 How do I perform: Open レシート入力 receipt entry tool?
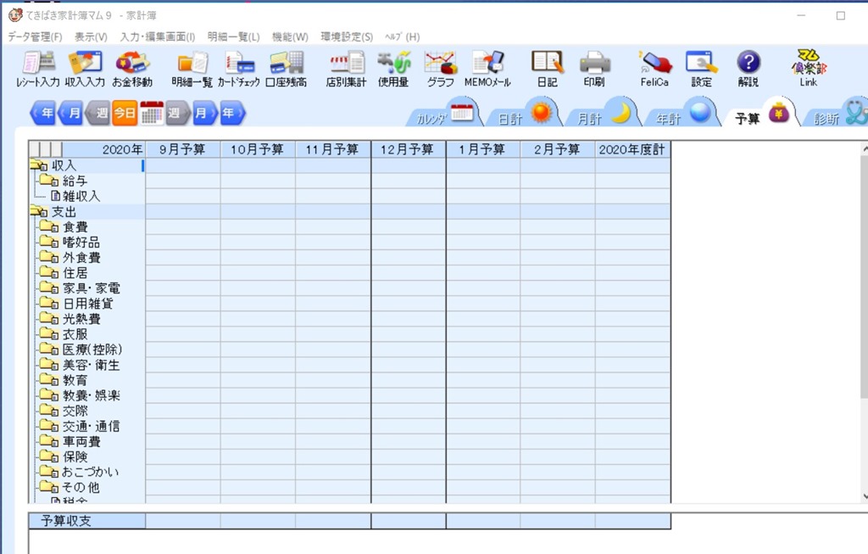click(x=37, y=70)
